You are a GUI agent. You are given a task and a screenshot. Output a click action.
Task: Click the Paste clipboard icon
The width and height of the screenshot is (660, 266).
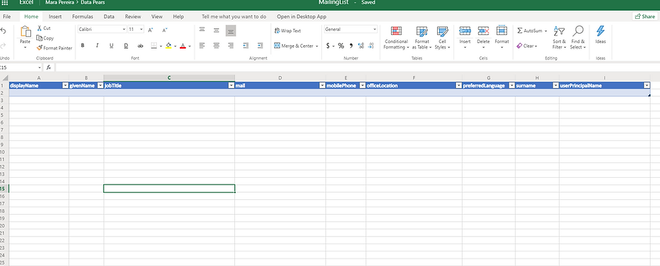coord(26,32)
